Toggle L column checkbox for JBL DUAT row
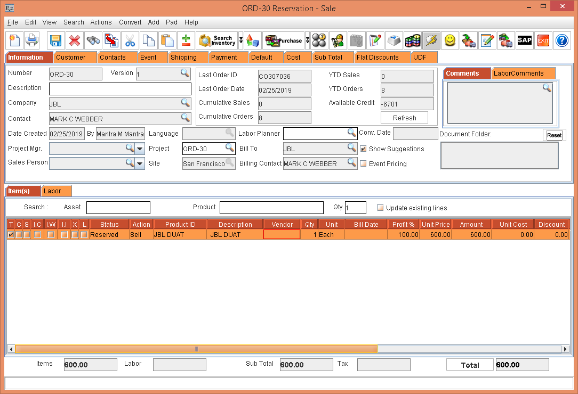Viewport: 578px width, 394px height. [84, 235]
